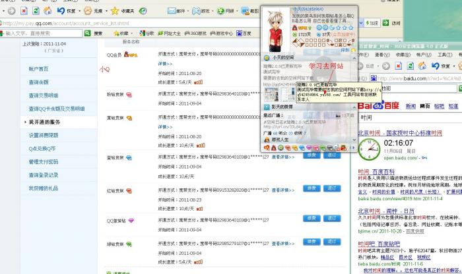Click the QQ profile avatar image
462x274 pixels.
point(276,30)
